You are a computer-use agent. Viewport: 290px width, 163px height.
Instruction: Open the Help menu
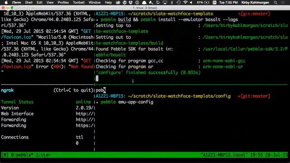pos(108,2)
